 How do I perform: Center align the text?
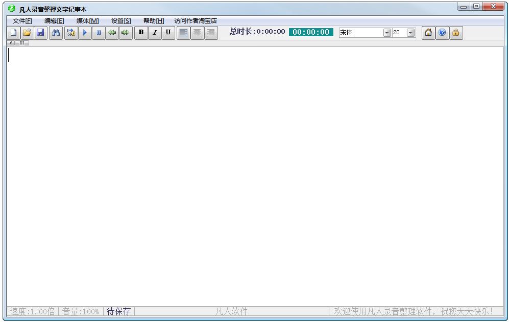click(x=197, y=33)
